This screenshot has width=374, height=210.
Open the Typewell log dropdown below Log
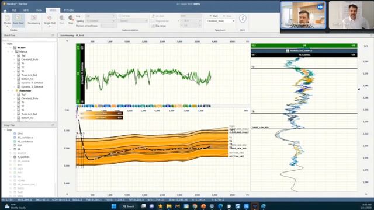[x=100, y=21]
